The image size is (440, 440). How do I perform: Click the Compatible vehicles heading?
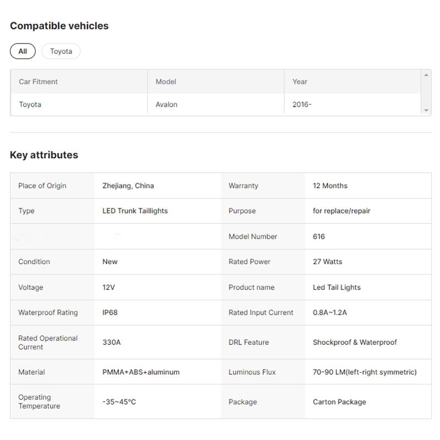pyautogui.click(x=59, y=26)
